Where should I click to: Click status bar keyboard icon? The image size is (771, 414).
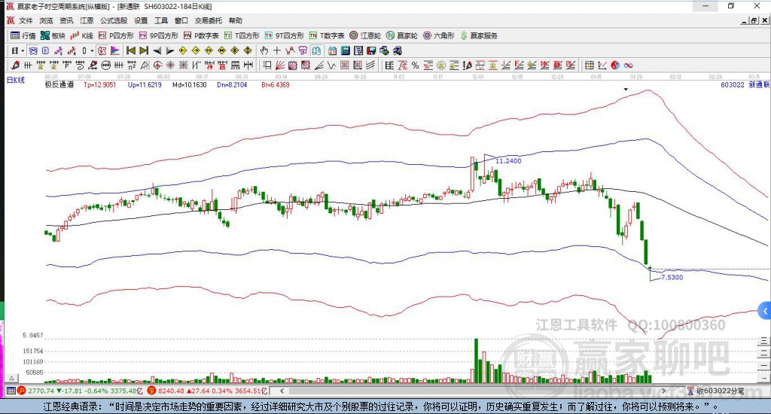[x=11, y=391]
